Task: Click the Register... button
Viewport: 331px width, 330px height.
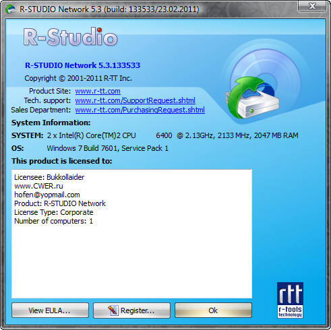Action: click(131, 310)
